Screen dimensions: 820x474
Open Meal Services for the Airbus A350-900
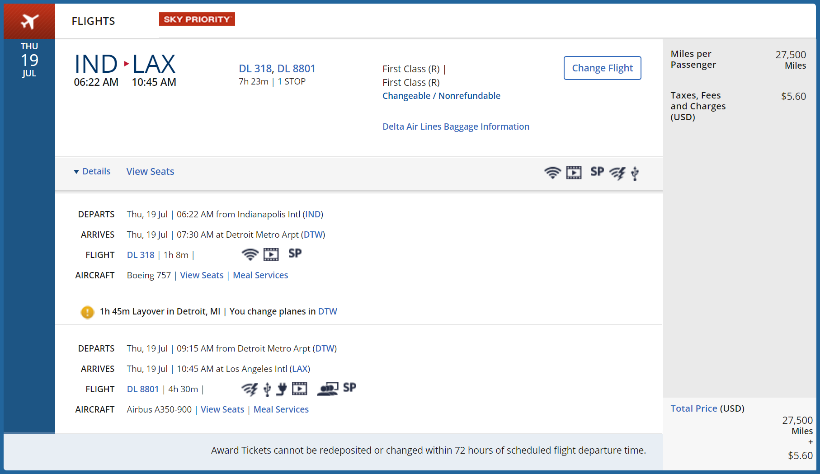pos(281,409)
